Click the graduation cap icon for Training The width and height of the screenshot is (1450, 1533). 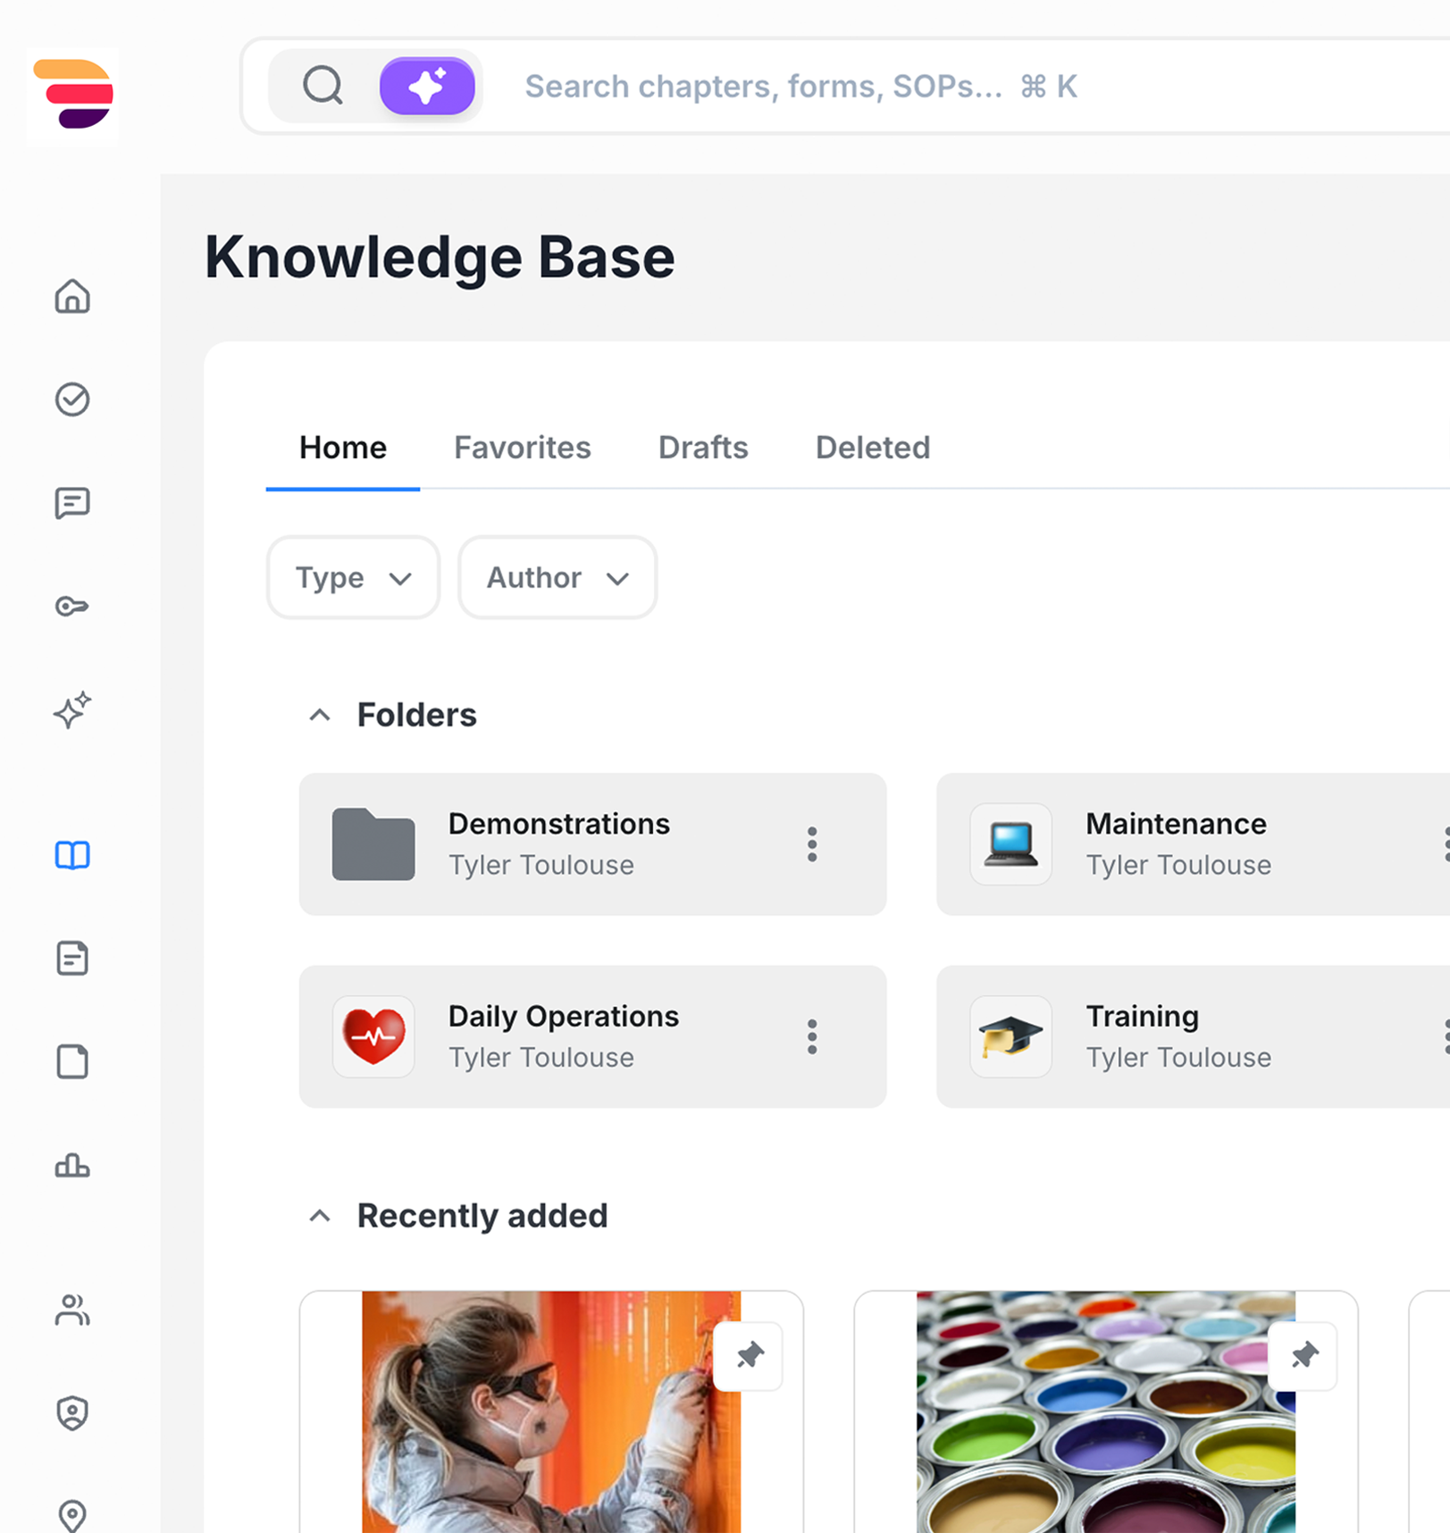click(x=1011, y=1036)
